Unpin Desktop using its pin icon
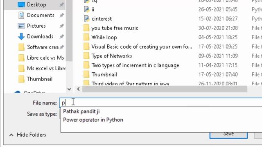 click(x=62, y=4)
